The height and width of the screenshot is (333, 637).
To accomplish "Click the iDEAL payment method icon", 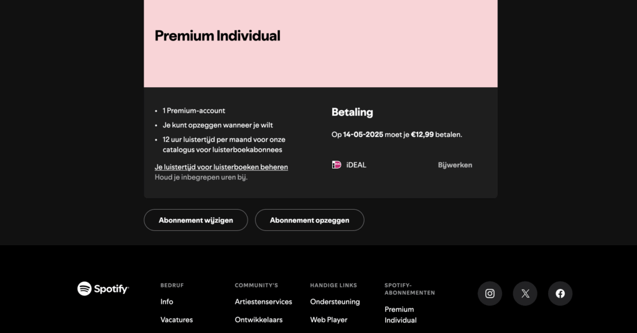I will (x=337, y=165).
